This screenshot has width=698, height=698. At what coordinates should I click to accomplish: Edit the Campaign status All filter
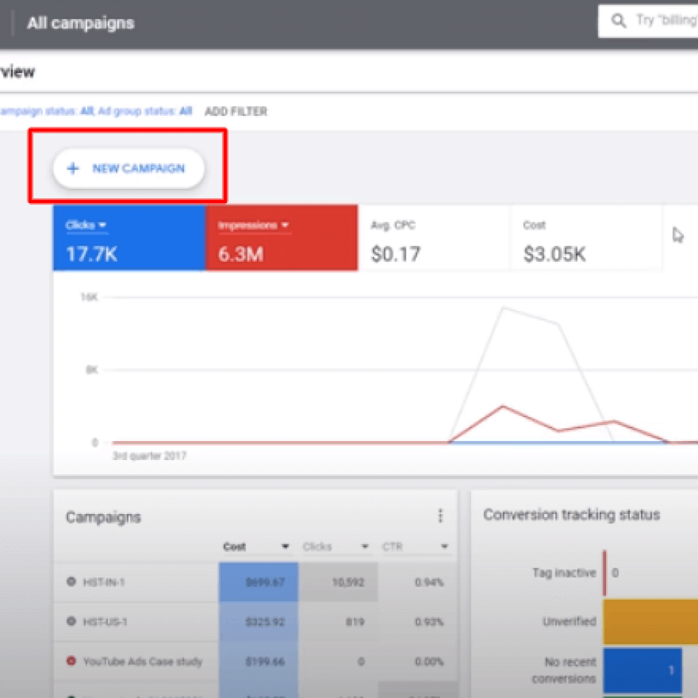(x=88, y=111)
